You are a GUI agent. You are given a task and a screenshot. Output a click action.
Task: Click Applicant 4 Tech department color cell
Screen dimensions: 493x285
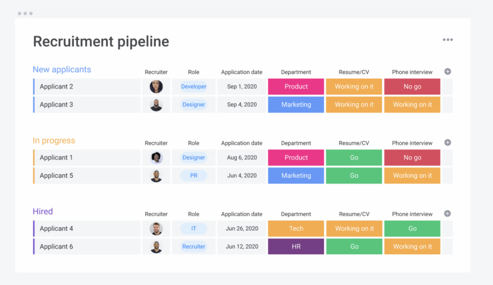296,229
